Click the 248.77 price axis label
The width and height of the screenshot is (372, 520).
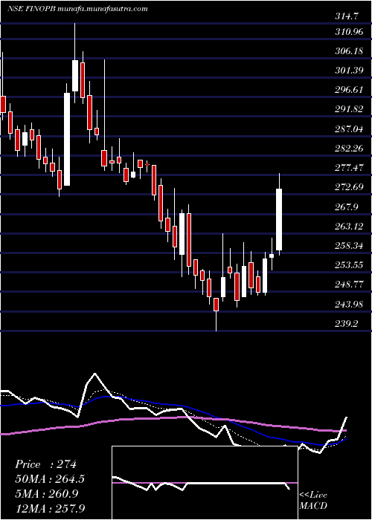click(x=350, y=285)
